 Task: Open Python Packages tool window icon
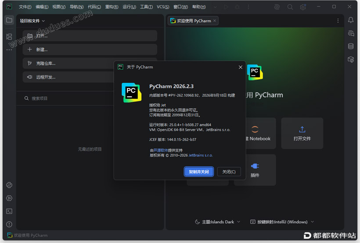(x=9, y=185)
